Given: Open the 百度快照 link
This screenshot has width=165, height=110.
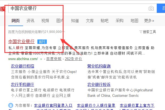Looking at the screenshot, I should click(54, 59).
